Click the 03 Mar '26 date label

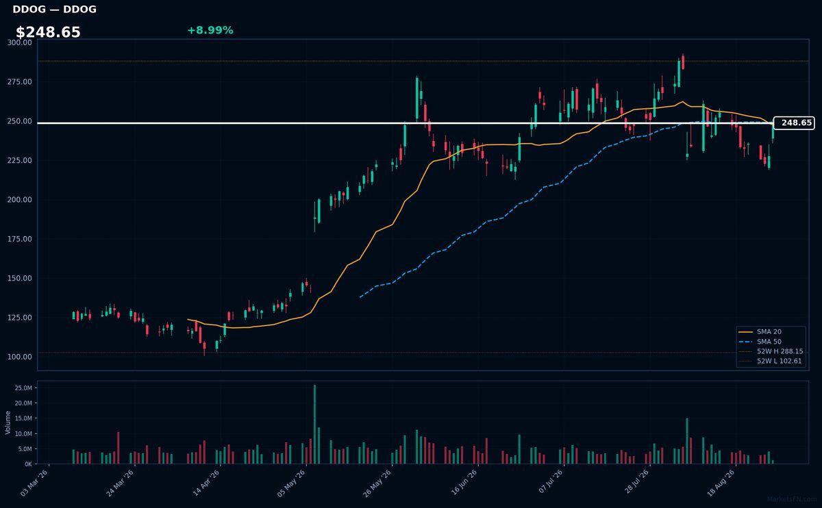(36, 483)
